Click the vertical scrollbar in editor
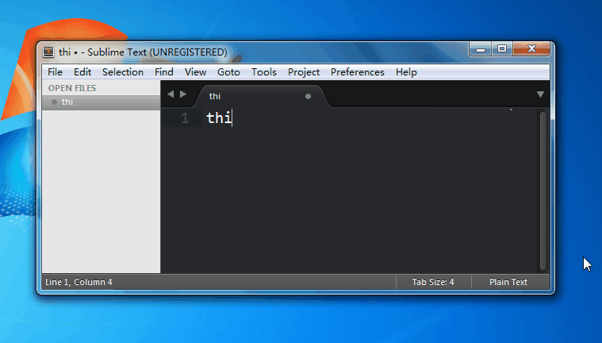Image resolution: width=602 pixels, height=343 pixels. tap(543, 191)
